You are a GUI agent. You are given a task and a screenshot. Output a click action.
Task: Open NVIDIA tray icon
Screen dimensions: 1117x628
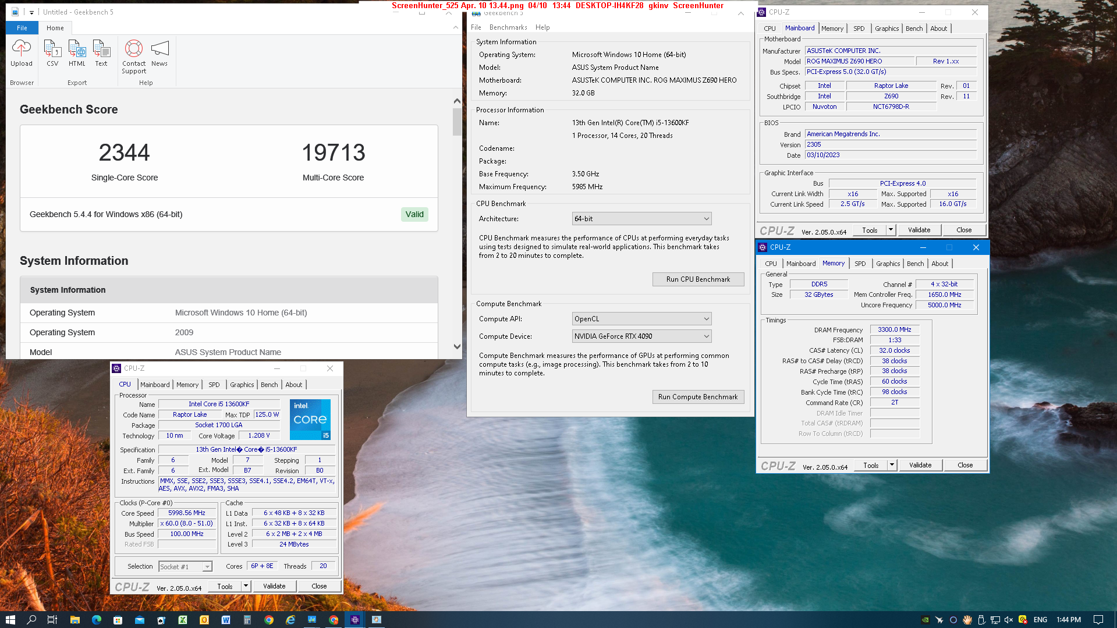tap(925, 620)
